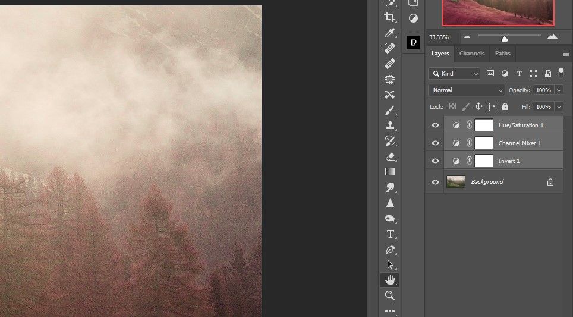573x317 pixels.
Task: Select the Patch tool
Action: click(389, 79)
